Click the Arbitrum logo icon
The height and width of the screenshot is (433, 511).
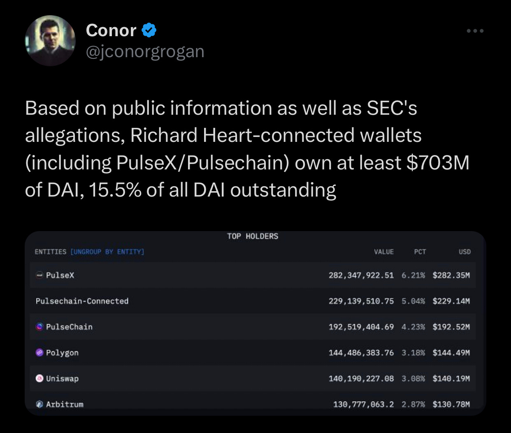point(39,404)
